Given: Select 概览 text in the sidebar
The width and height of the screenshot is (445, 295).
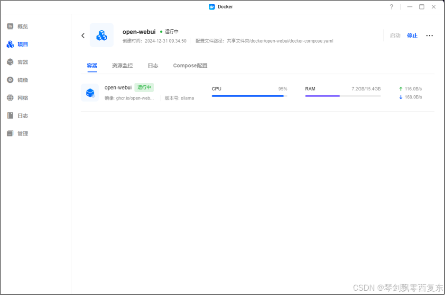Looking at the screenshot, I should [23, 27].
